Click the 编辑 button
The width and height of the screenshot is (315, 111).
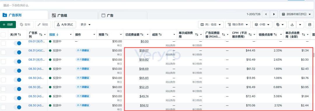coord(43,24)
